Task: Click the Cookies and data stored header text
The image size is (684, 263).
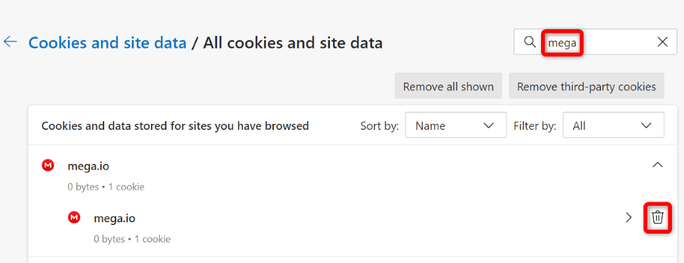Action: [175, 126]
